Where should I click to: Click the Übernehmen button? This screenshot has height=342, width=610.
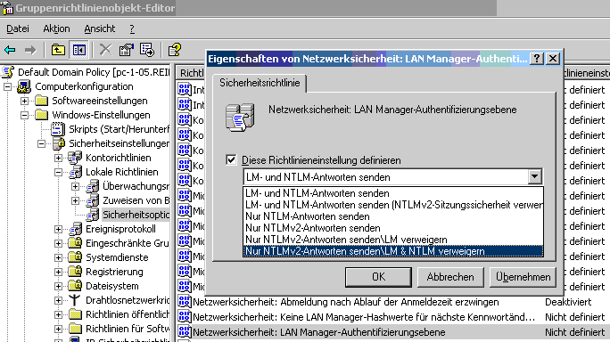523,277
